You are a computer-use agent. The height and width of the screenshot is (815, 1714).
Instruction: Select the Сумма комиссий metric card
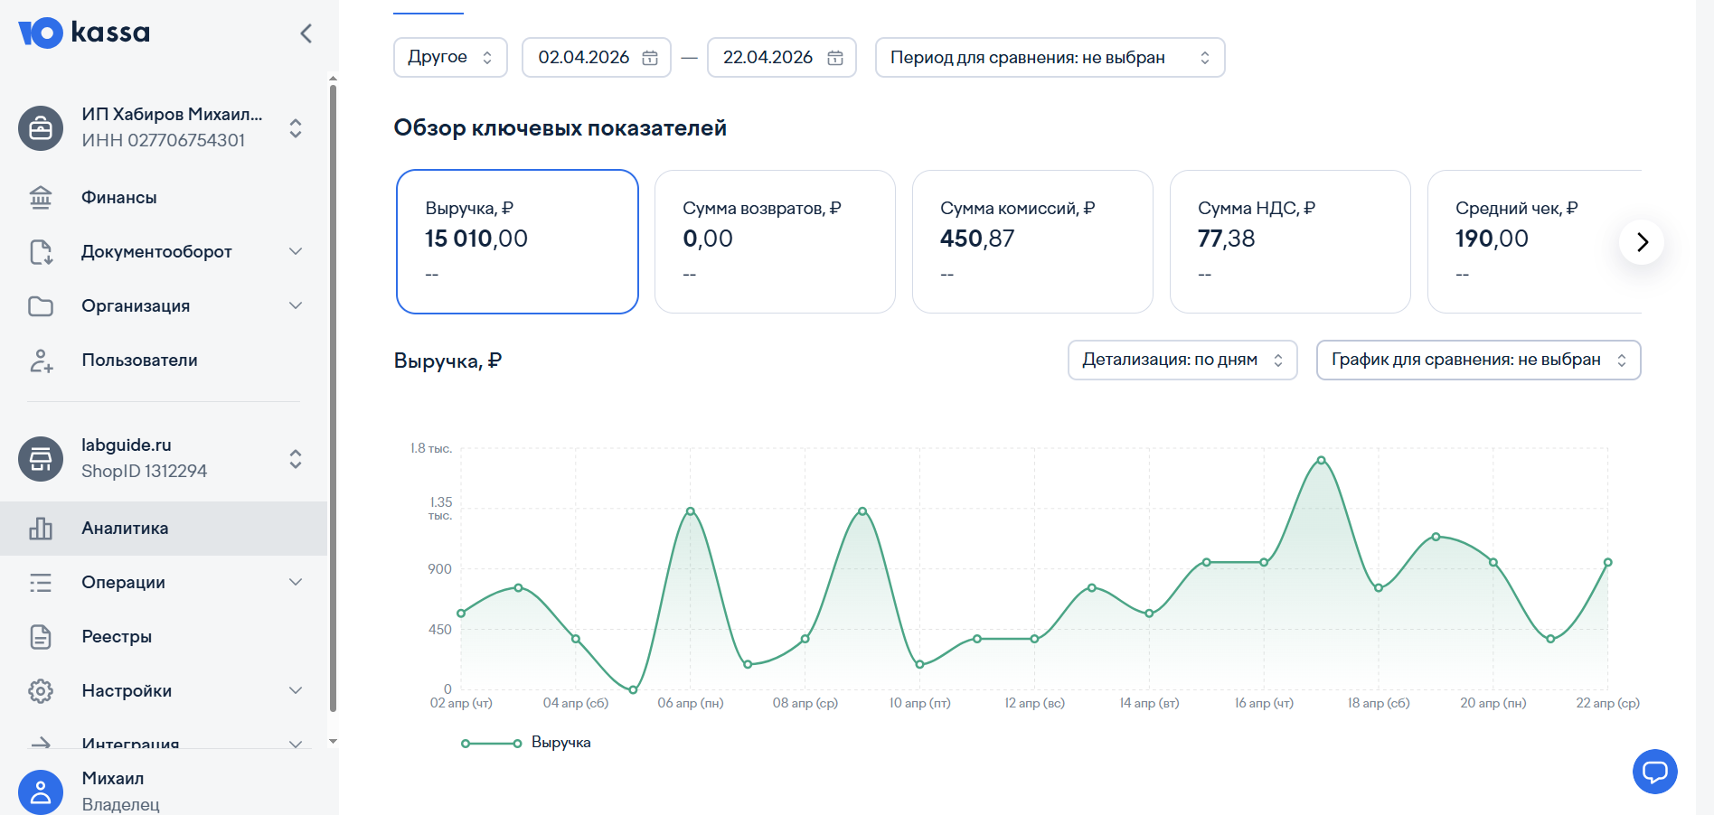[1032, 241]
